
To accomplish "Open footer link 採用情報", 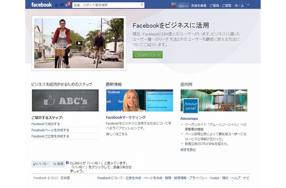I will coord(180,178).
